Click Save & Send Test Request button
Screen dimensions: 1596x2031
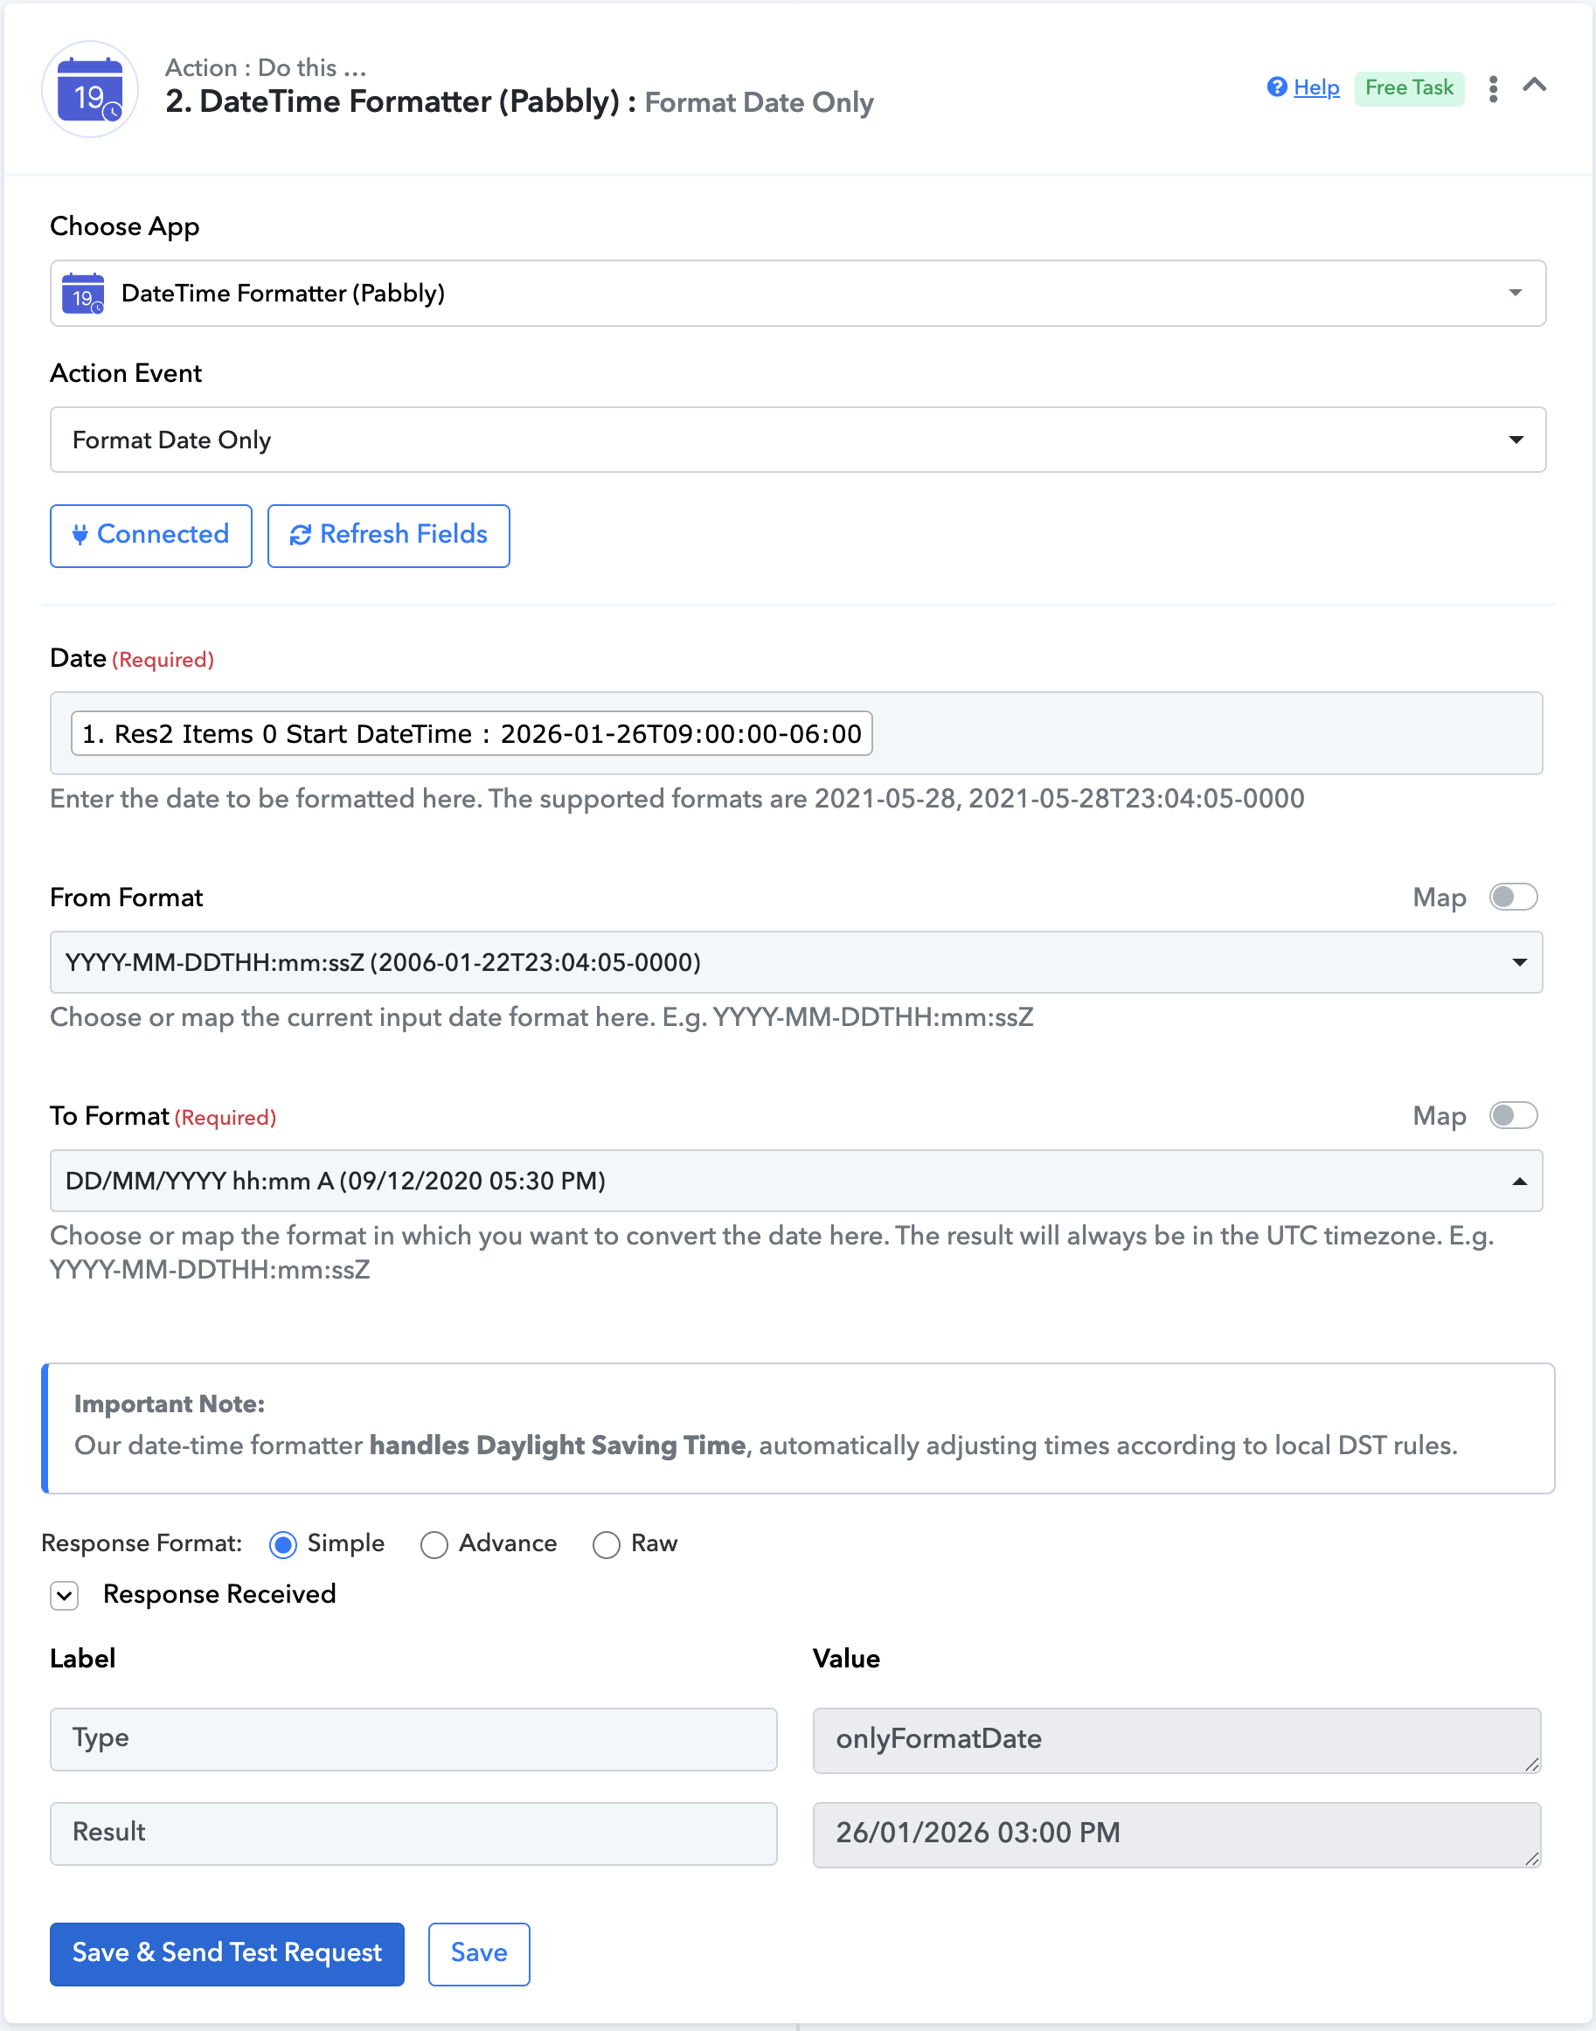coord(226,1953)
